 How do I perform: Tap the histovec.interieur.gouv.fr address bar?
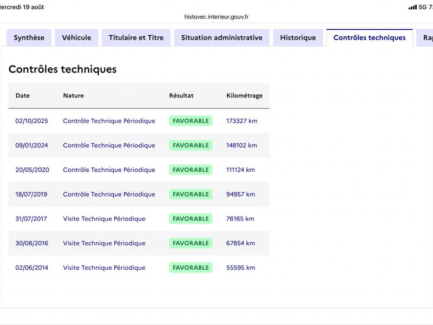(216, 17)
